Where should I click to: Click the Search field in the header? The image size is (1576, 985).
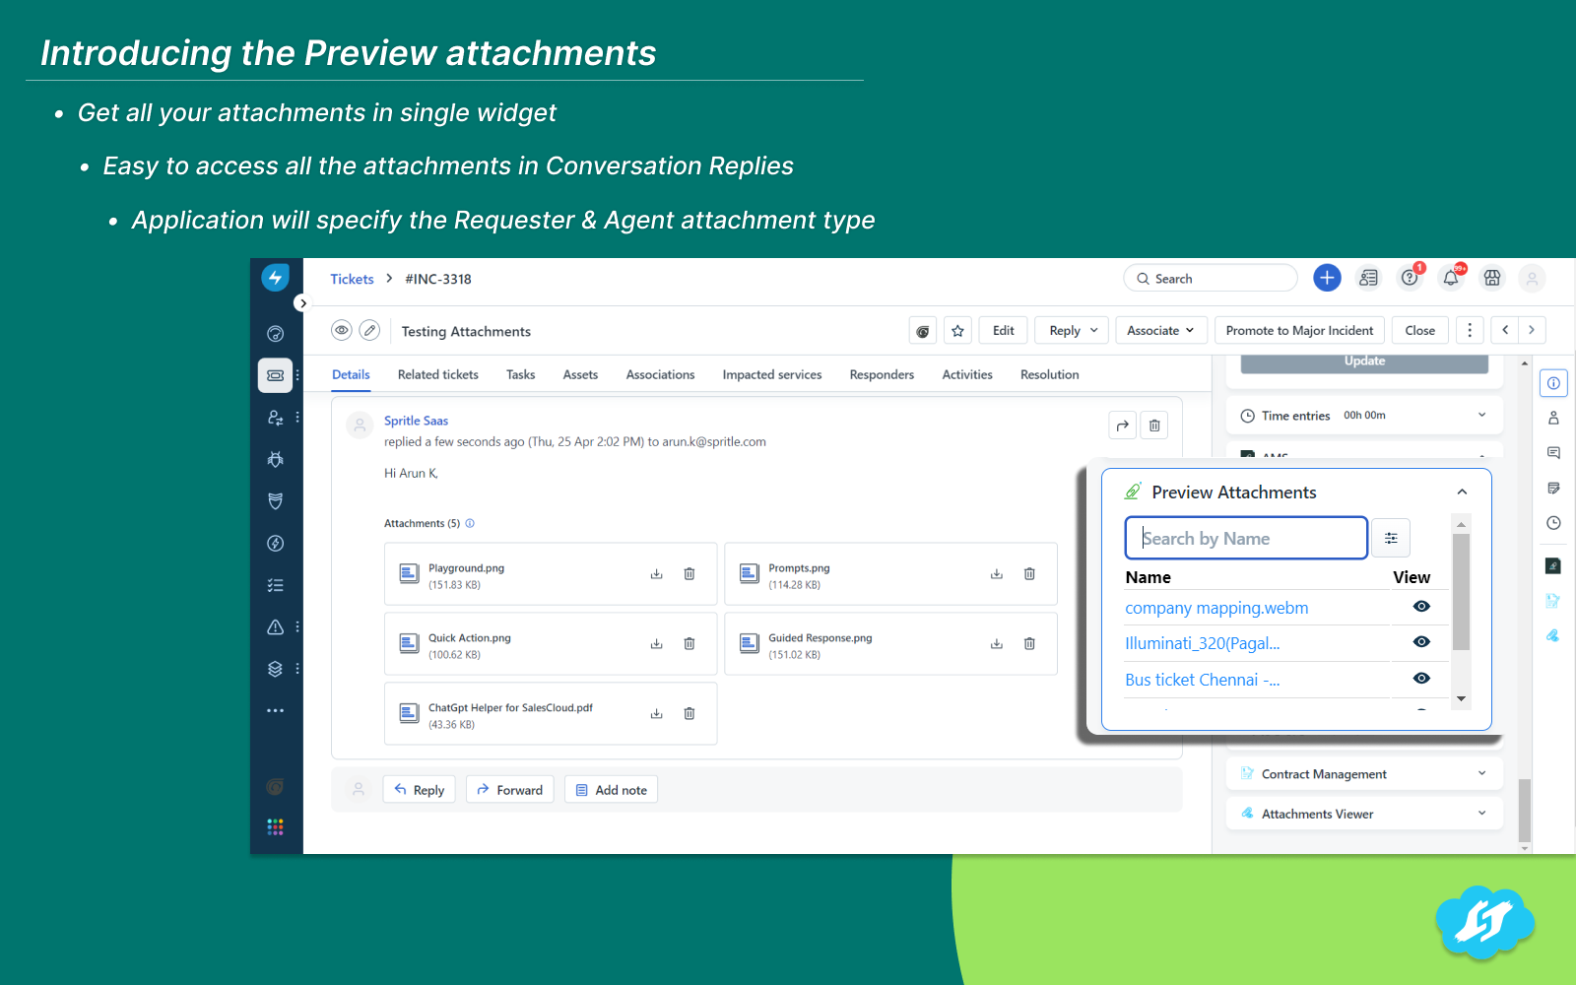tap(1211, 278)
